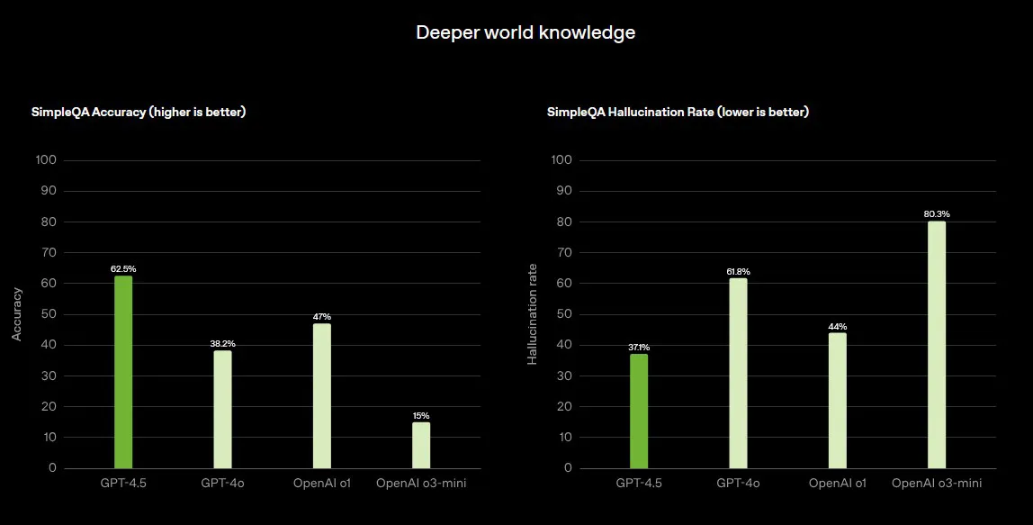The image size is (1033, 525).
Task: Click the 100 tick on the Hallucination axis
Action: point(561,160)
